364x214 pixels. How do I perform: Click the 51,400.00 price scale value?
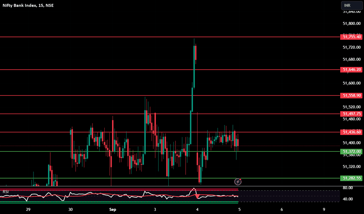click(x=352, y=143)
